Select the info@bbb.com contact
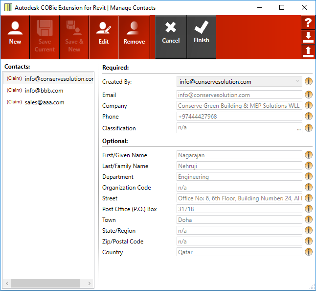Image resolution: width=316 pixels, height=291 pixels. pyautogui.click(x=44, y=91)
